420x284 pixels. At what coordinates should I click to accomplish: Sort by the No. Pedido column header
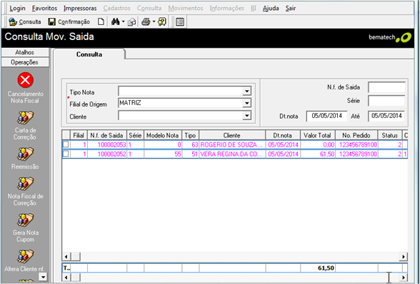click(356, 135)
